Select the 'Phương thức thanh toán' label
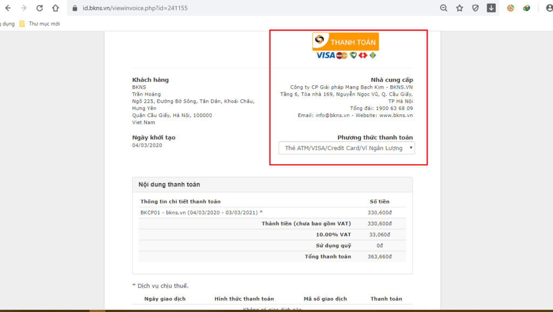This screenshot has width=553, height=312. click(x=375, y=138)
